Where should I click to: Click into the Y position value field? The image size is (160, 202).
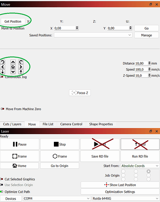pos(118,28)
